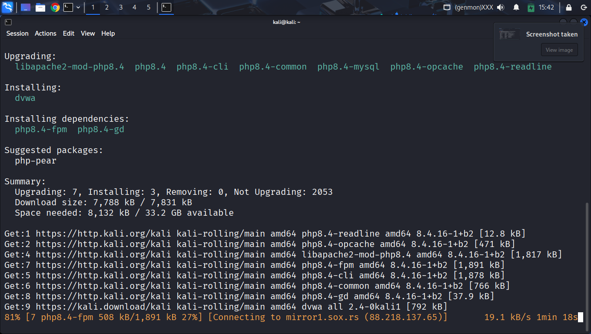Launch terminal emulator from panel launcher
This screenshot has height=334, width=591.
point(68,7)
